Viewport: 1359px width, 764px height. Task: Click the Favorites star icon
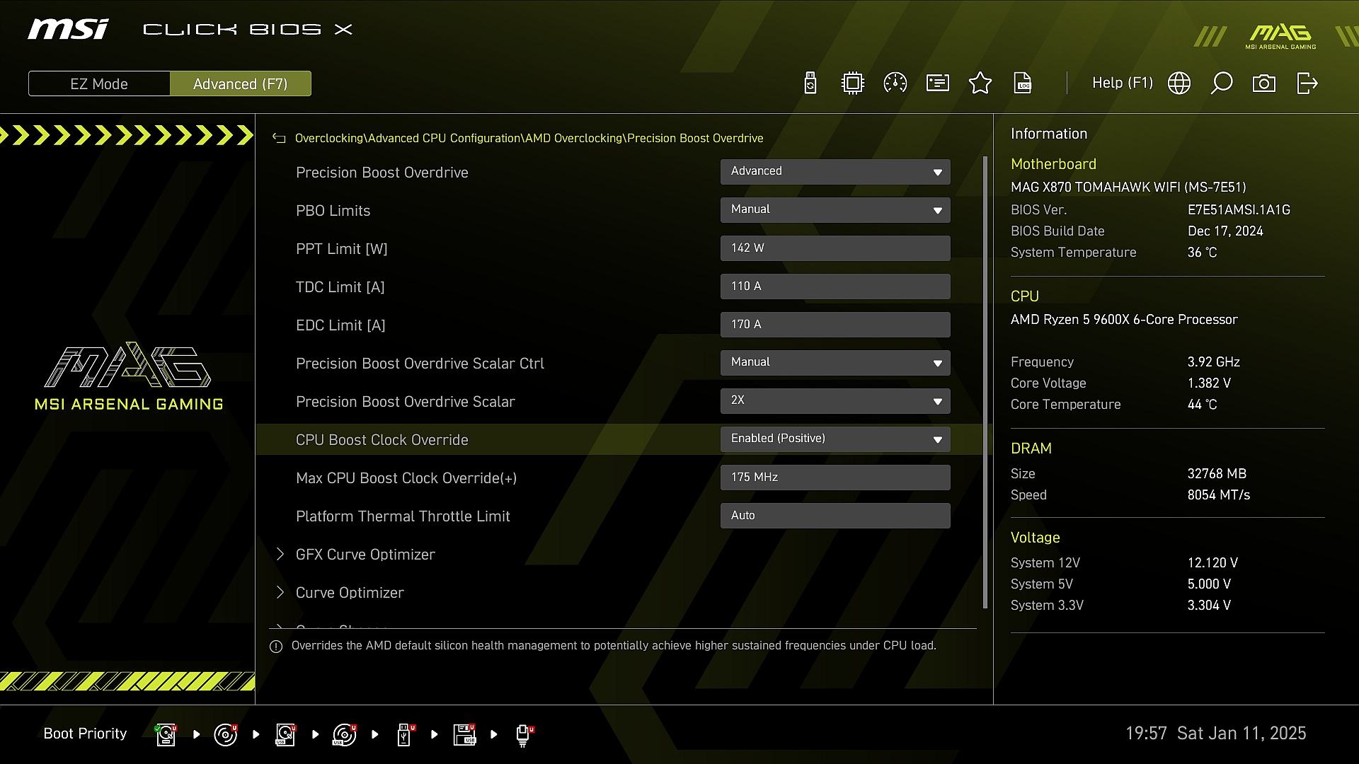[x=980, y=83]
